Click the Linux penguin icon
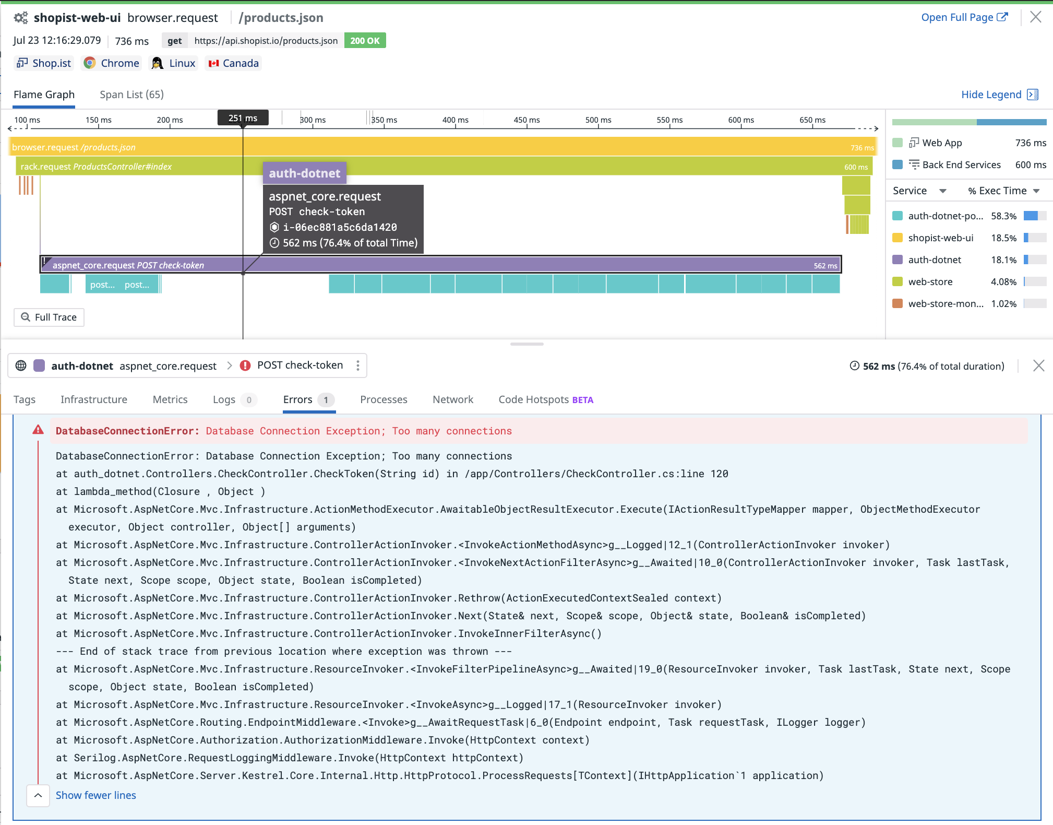1053x825 pixels. 157,63
